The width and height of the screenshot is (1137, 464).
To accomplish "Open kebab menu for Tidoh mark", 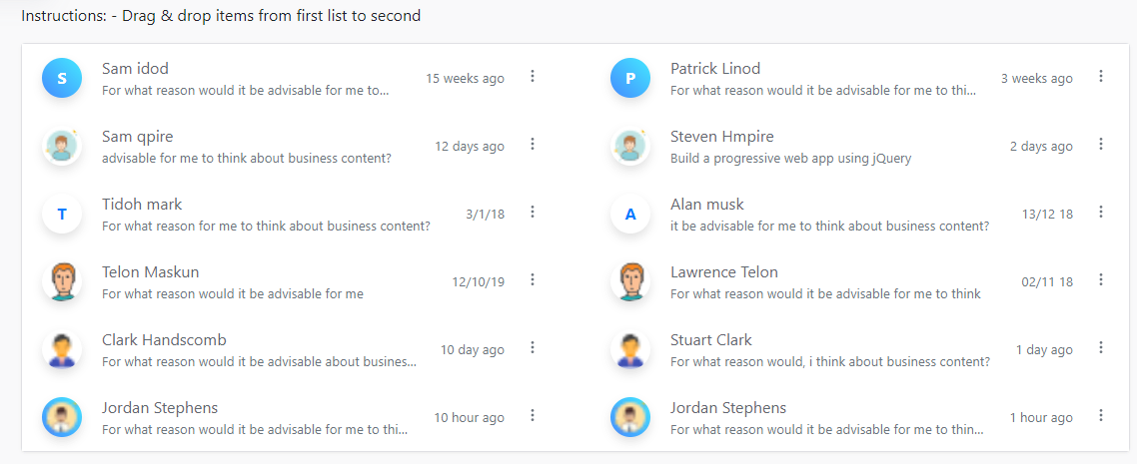I will click(x=533, y=213).
